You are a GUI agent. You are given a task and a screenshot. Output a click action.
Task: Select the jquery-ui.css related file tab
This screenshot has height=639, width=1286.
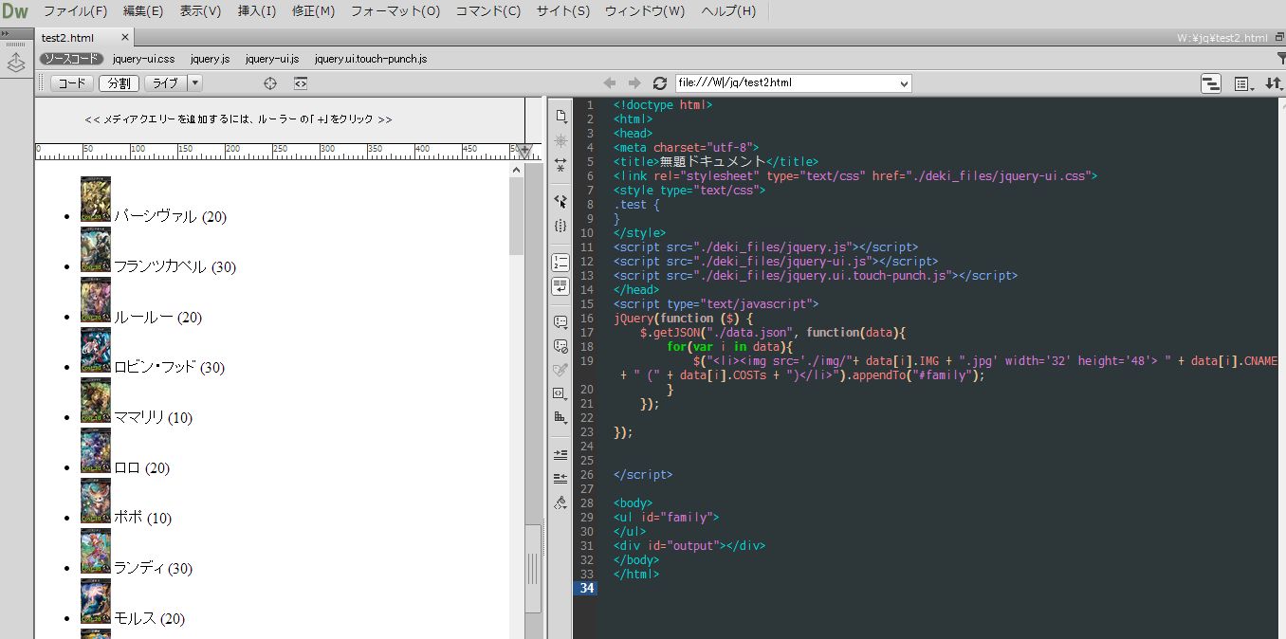tap(143, 59)
